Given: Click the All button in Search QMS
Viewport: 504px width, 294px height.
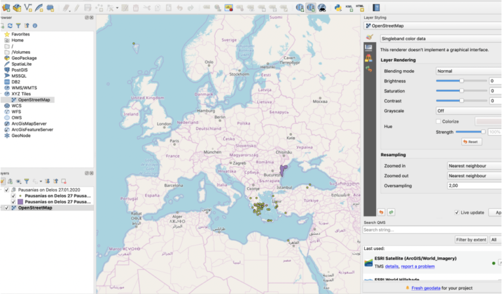Looking at the screenshot, I should tap(495, 240).
